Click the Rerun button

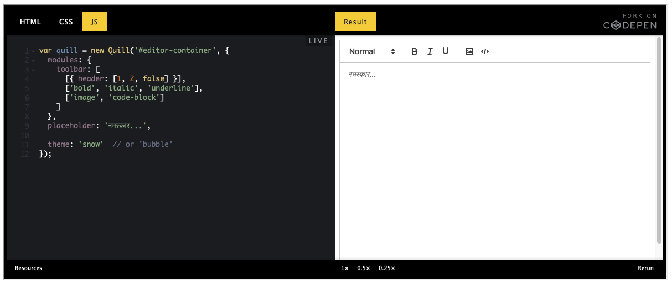pos(645,268)
